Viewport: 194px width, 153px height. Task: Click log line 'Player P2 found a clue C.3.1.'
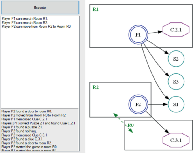(x=22, y=139)
